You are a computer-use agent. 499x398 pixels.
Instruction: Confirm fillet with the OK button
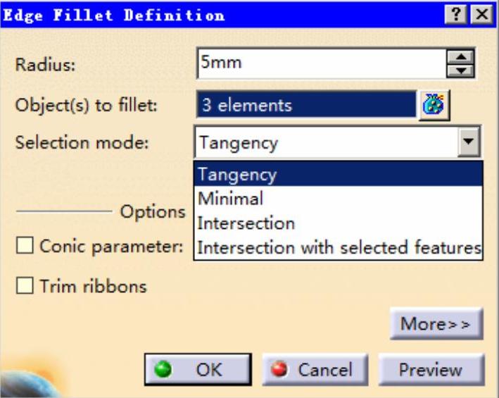pos(198,370)
